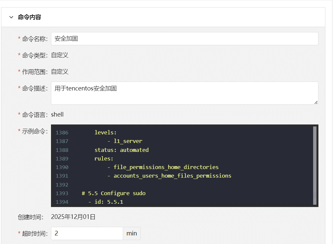The height and width of the screenshot is (244, 333).
Task: Click the accounts_users_home_files_permissions rule line
Action: point(172,176)
